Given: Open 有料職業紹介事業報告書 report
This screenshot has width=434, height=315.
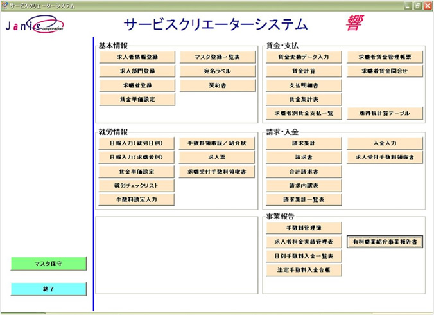Looking at the screenshot, I should point(385,242).
